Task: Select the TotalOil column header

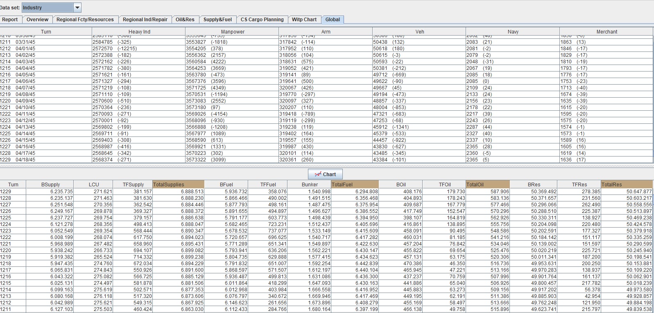Action: [488, 185]
